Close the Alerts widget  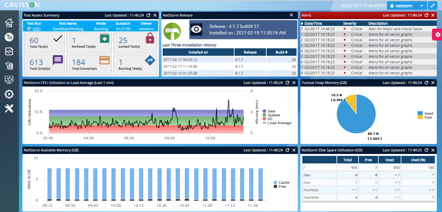pyautogui.click(x=433, y=15)
